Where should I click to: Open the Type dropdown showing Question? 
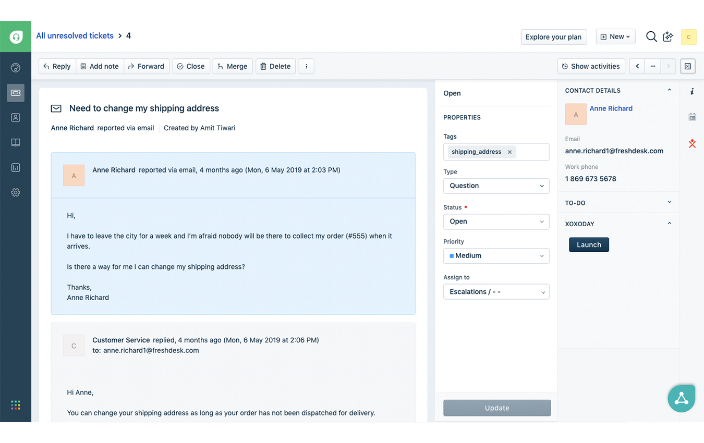point(496,186)
